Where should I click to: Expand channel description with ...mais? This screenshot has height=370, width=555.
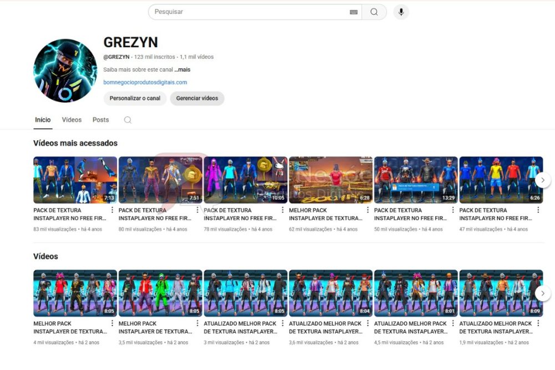click(182, 70)
